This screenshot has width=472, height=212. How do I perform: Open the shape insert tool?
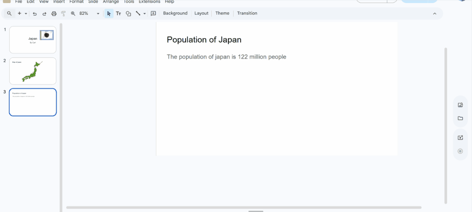[x=128, y=13]
